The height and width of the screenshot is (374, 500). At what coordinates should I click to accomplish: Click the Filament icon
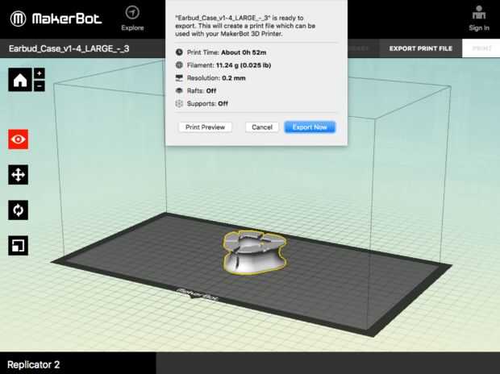[x=179, y=64]
